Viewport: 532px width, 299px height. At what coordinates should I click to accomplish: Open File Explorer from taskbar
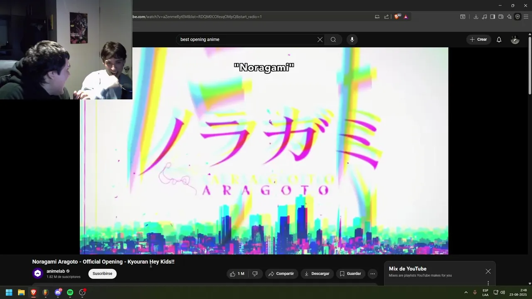(x=21, y=292)
